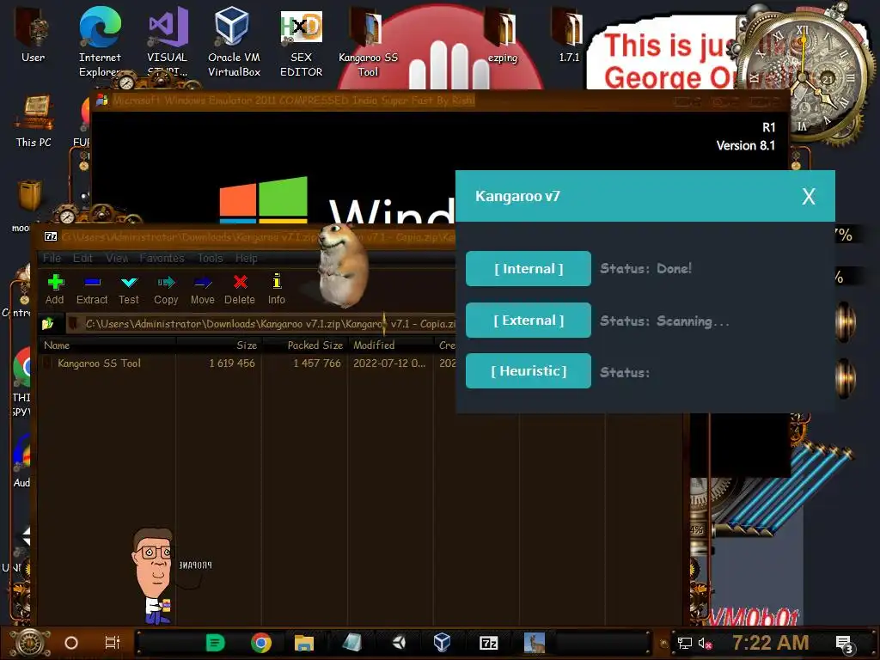Open the Edit menu in 7-Zip
This screenshot has height=660, width=880.
pos(82,258)
